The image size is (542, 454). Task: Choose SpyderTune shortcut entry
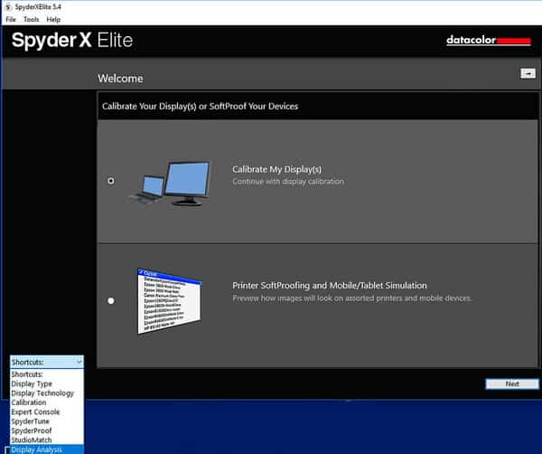point(47,421)
